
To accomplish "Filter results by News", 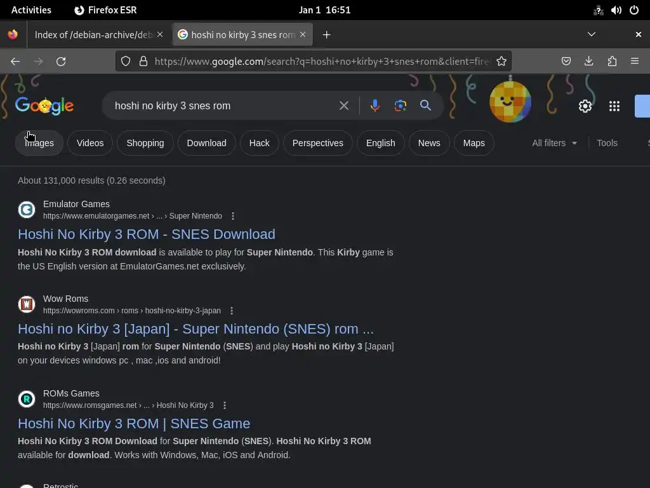I will (429, 143).
